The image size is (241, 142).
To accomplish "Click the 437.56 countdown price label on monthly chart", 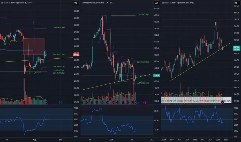I will pyautogui.click(x=237, y=48).
